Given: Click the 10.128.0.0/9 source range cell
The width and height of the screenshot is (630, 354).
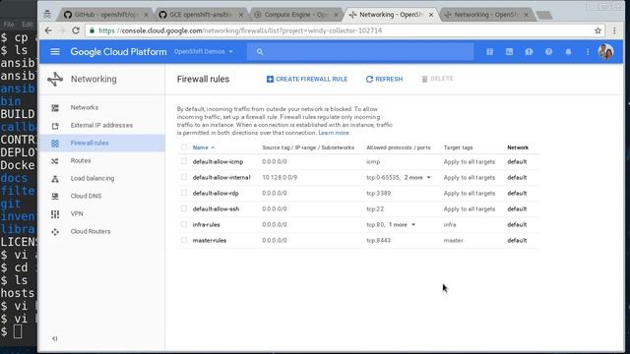Looking at the screenshot, I should (280, 177).
